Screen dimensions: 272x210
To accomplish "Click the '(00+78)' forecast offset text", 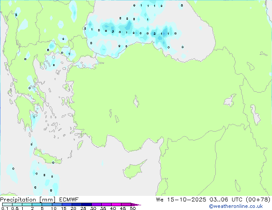I will click(x=258, y=200).
